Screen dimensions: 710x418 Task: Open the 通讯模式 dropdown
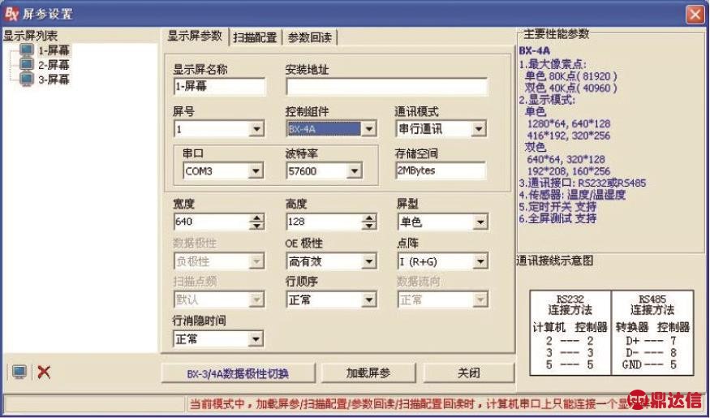[x=479, y=130]
